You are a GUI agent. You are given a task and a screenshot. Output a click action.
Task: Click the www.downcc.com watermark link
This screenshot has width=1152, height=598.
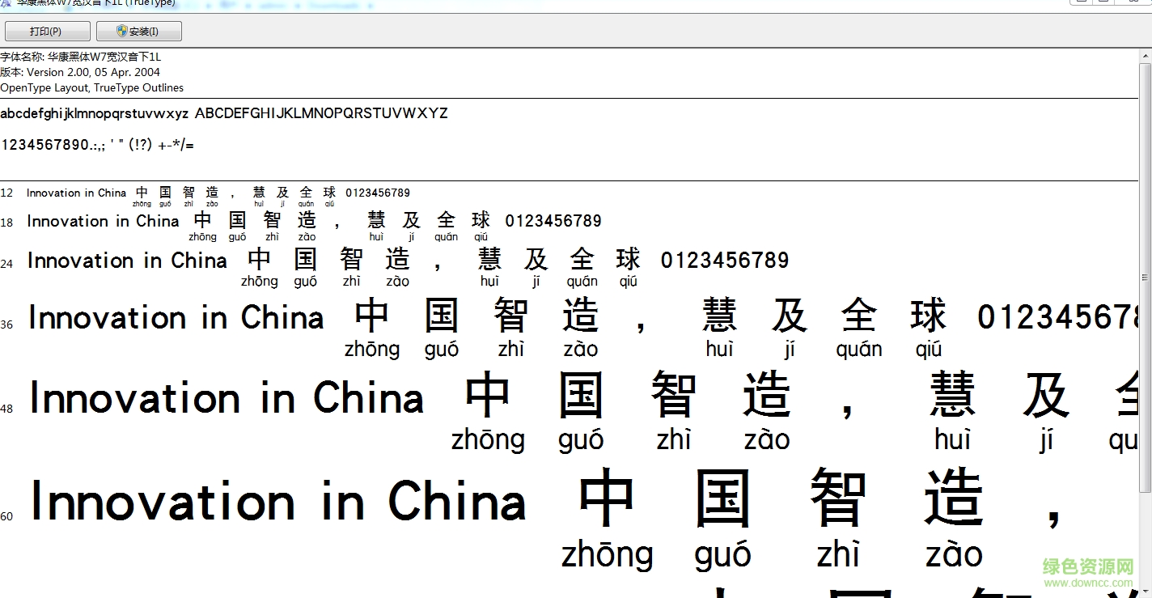(1088, 583)
